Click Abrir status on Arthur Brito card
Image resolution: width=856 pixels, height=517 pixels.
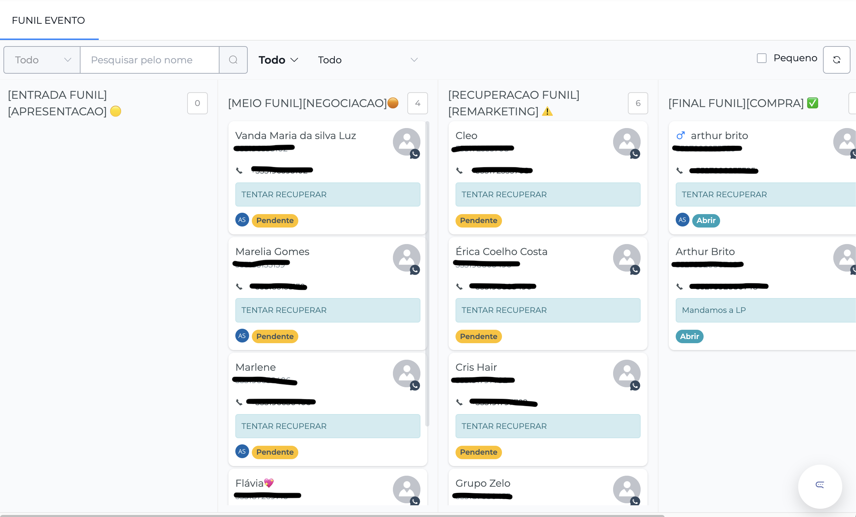click(x=689, y=336)
